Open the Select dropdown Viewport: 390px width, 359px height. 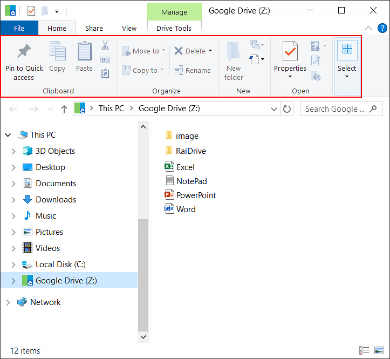pos(347,66)
